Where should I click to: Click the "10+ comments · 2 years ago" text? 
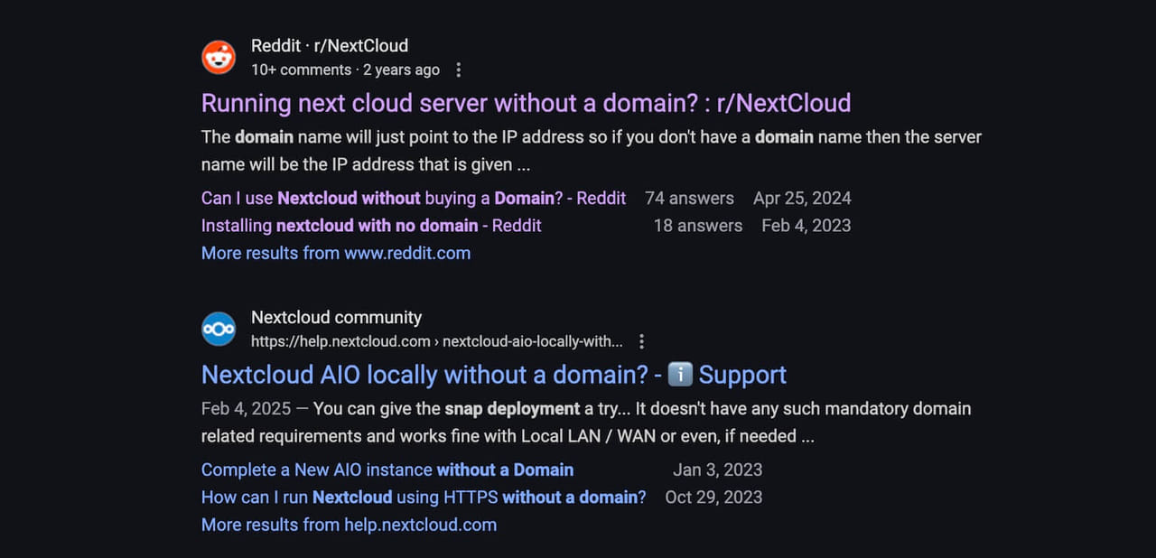click(x=345, y=70)
